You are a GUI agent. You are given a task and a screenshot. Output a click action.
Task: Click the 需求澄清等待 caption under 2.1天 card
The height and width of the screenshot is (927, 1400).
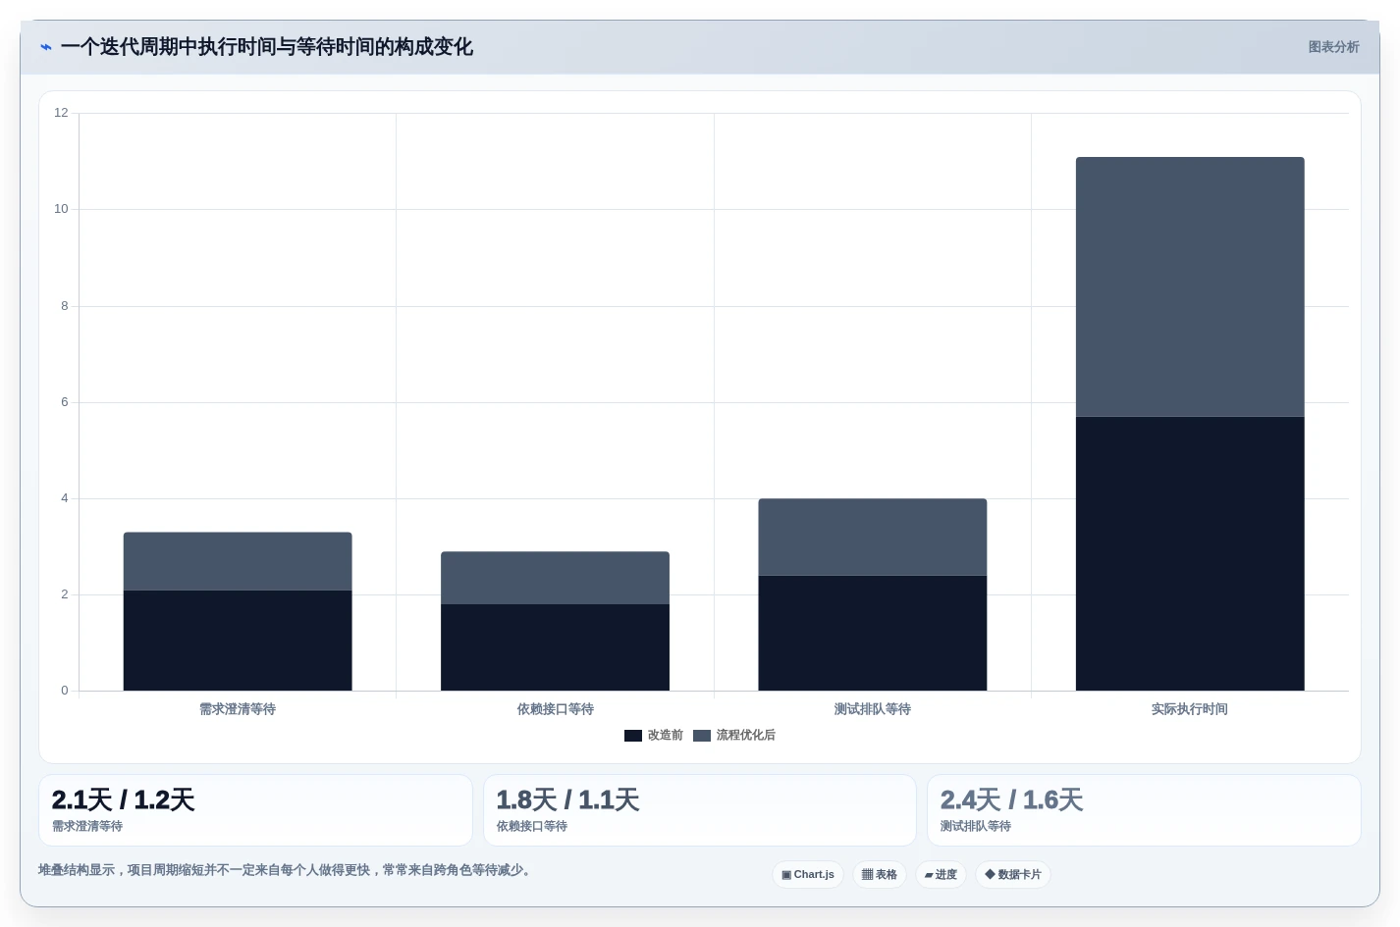coord(87,826)
